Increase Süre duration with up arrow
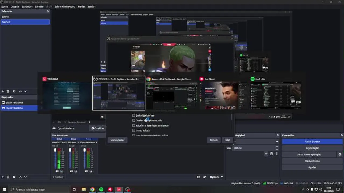 click(x=277, y=147)
